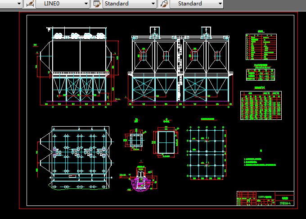Open the table style Standard dropdown
Screen dimensions: 306x219
pos(220,4)
